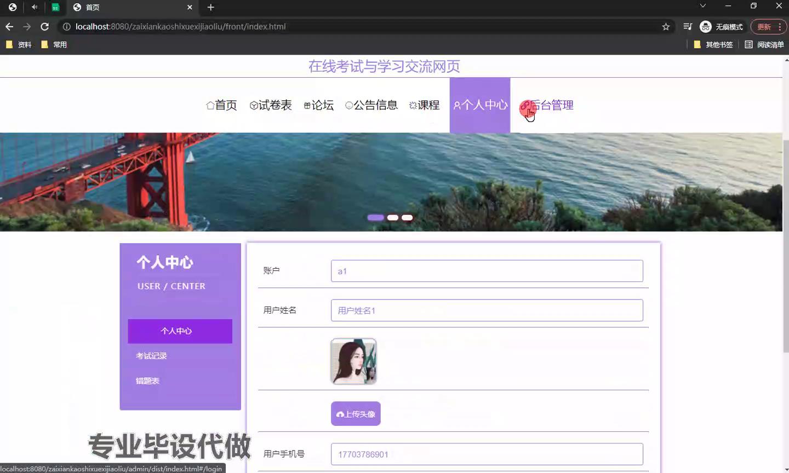Open the 其他书签 bookmarks folder
The image size is (789, 473).
click(x=713, y=44)
